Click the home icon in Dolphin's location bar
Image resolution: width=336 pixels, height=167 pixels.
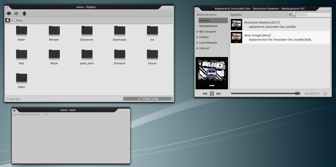tap(8, 20)
